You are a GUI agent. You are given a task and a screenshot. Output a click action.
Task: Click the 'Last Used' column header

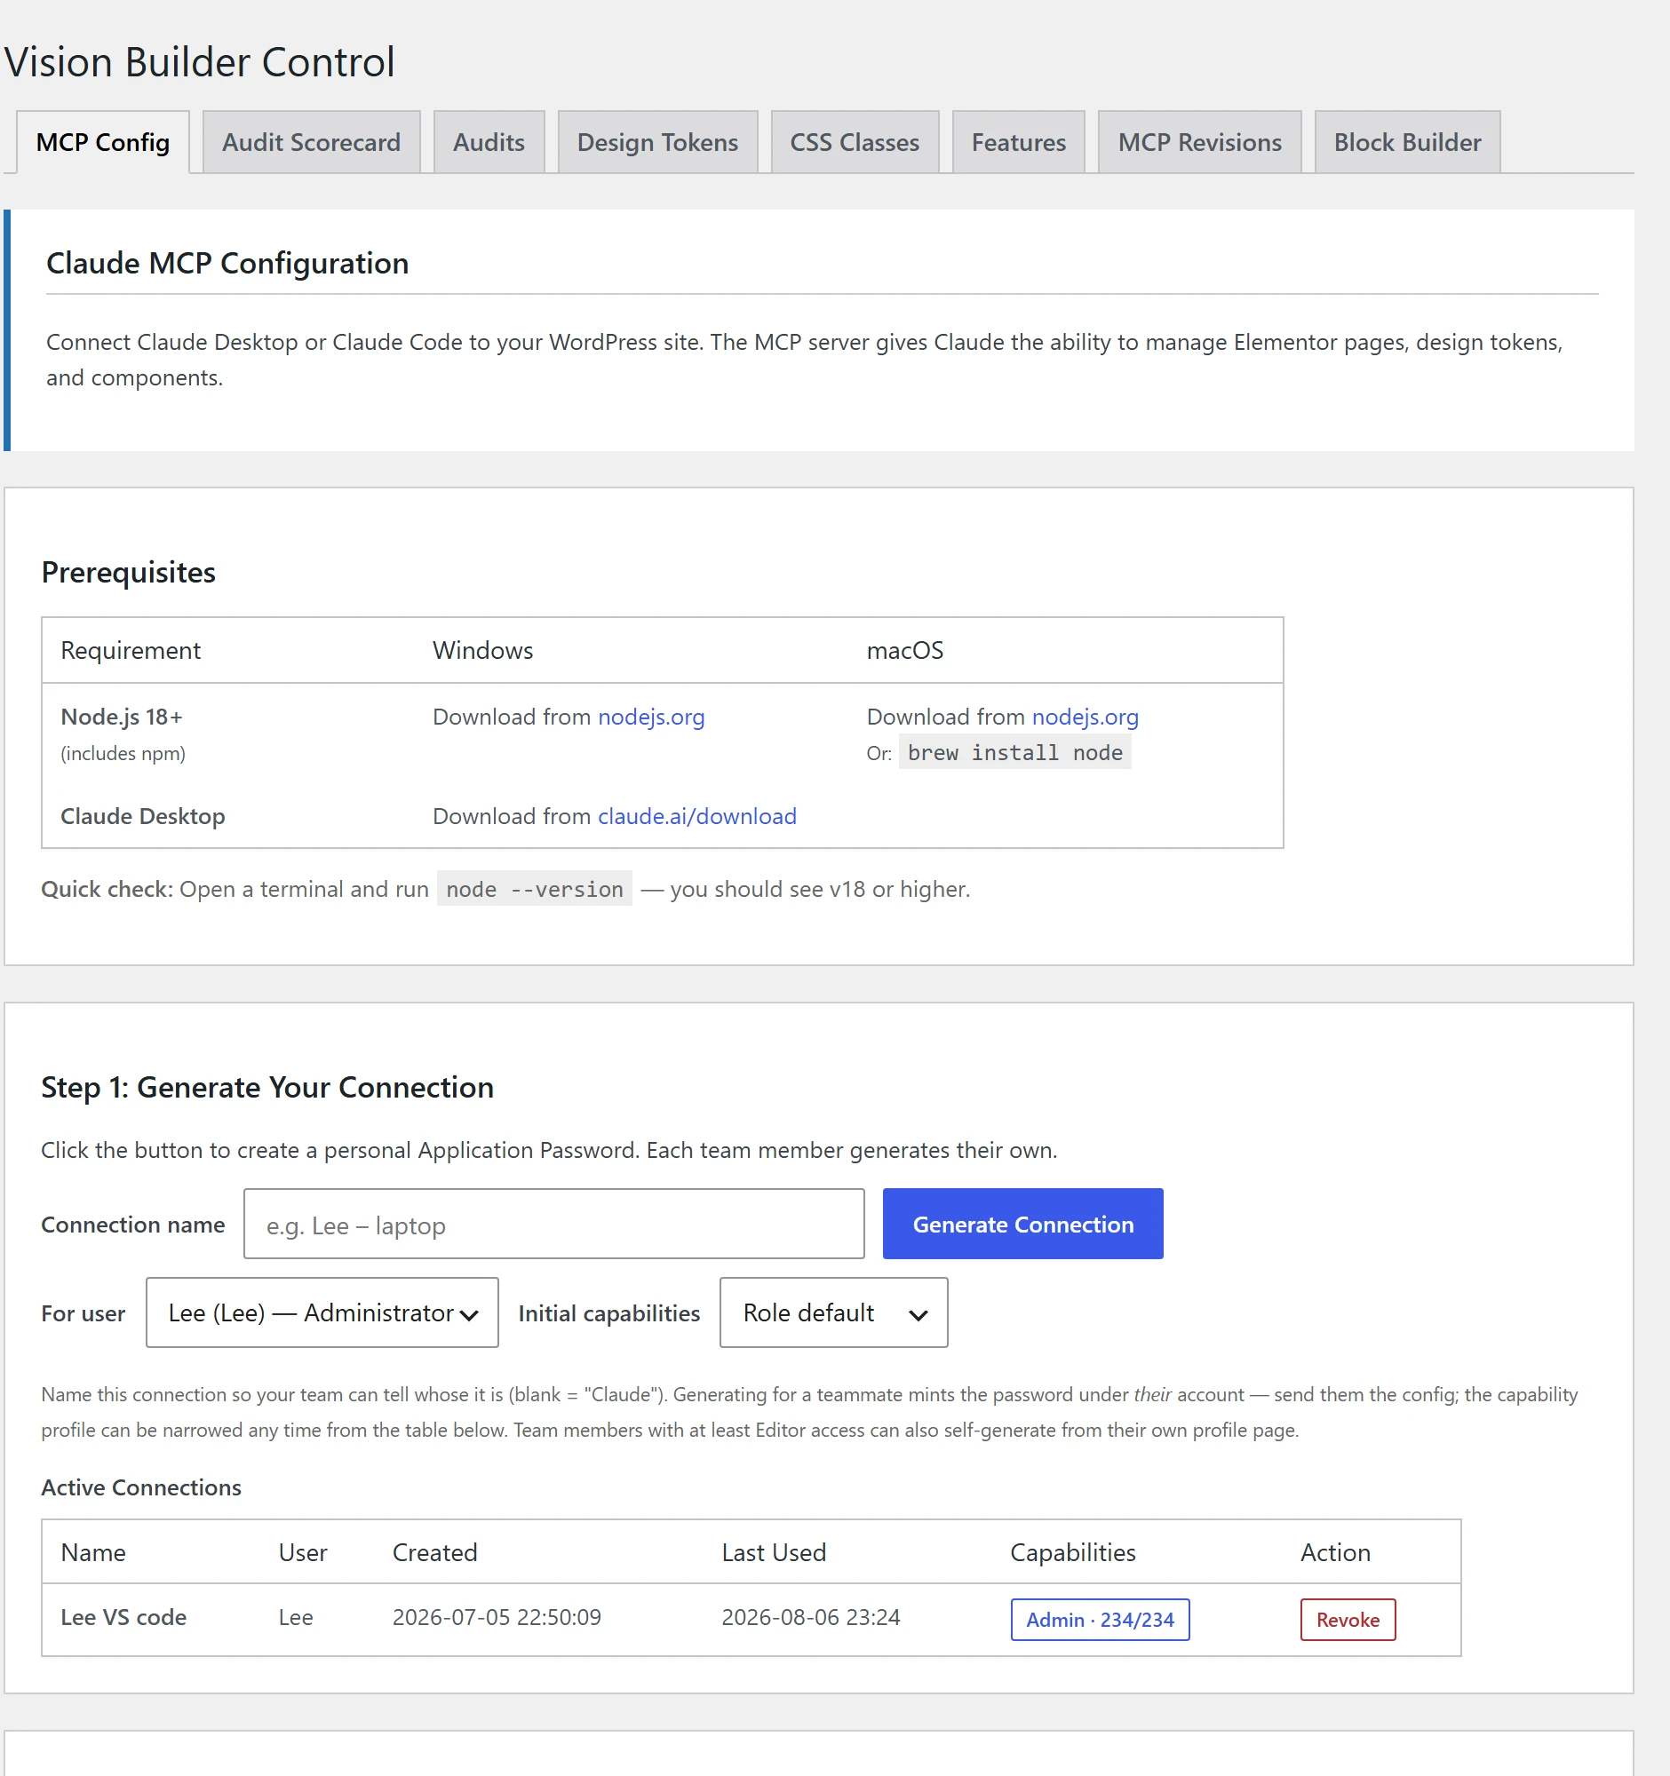(774, 1552)
